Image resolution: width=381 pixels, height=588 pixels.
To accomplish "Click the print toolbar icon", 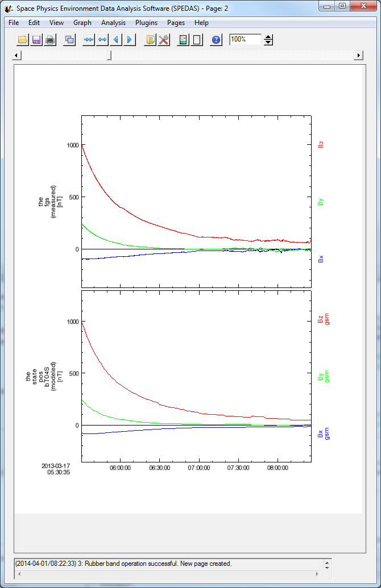I will coord(50,40).
